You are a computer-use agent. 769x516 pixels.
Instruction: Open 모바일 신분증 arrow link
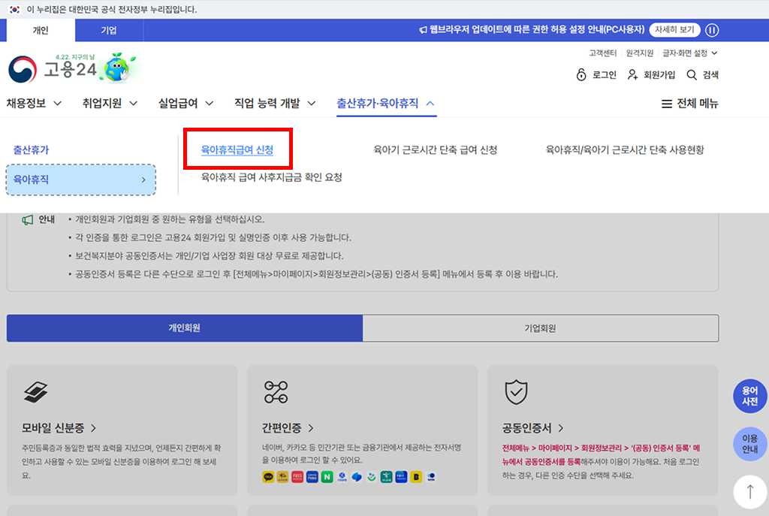(94, 428)
